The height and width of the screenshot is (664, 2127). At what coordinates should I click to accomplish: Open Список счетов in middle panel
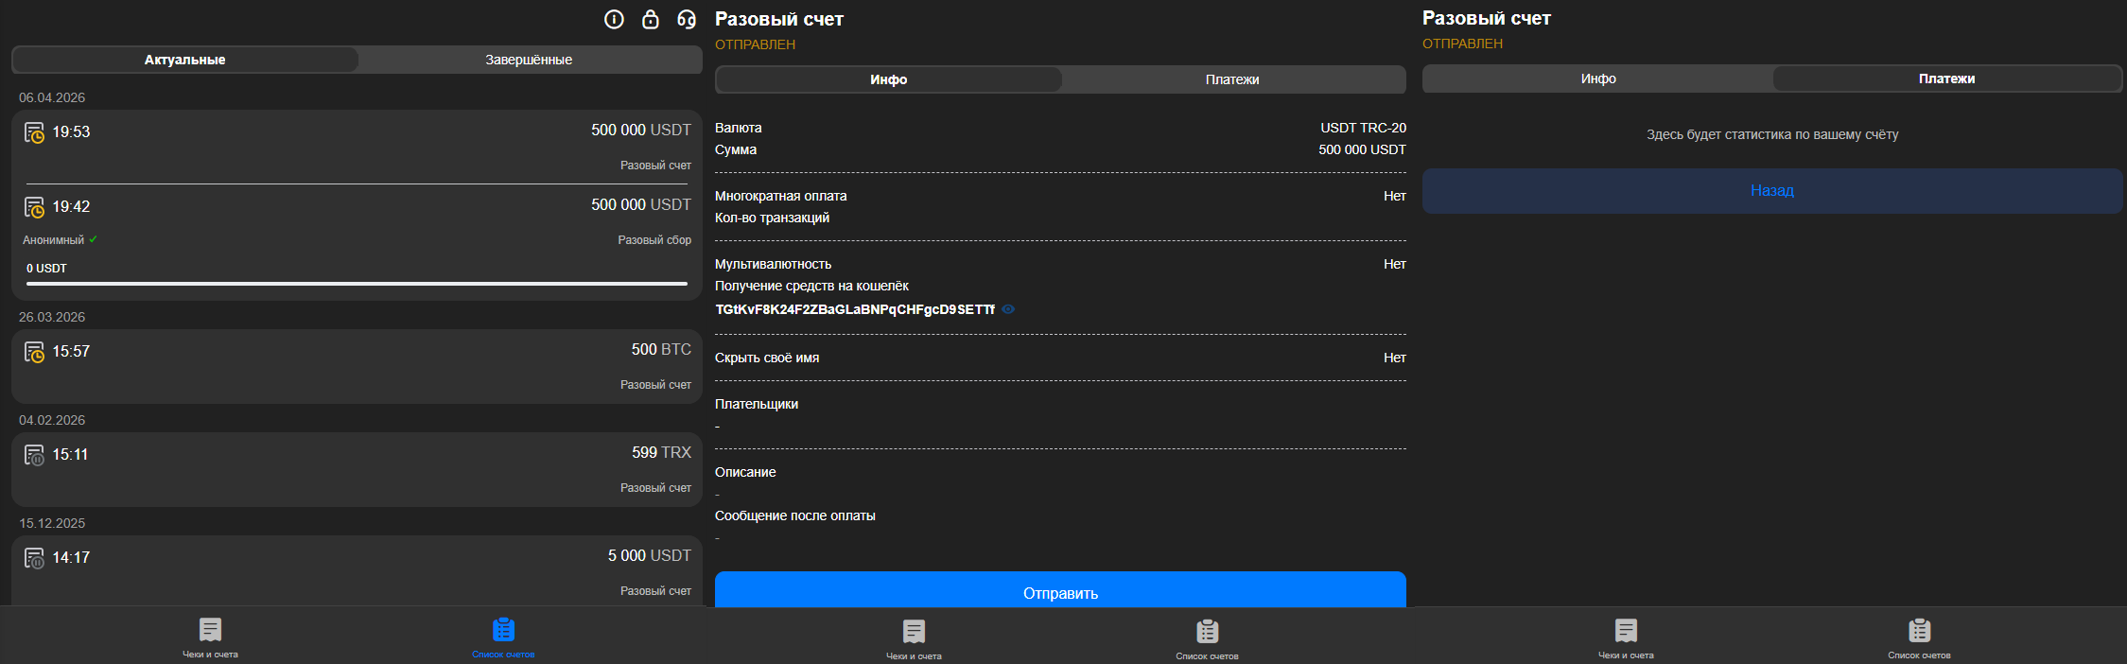coord(1207,639)
